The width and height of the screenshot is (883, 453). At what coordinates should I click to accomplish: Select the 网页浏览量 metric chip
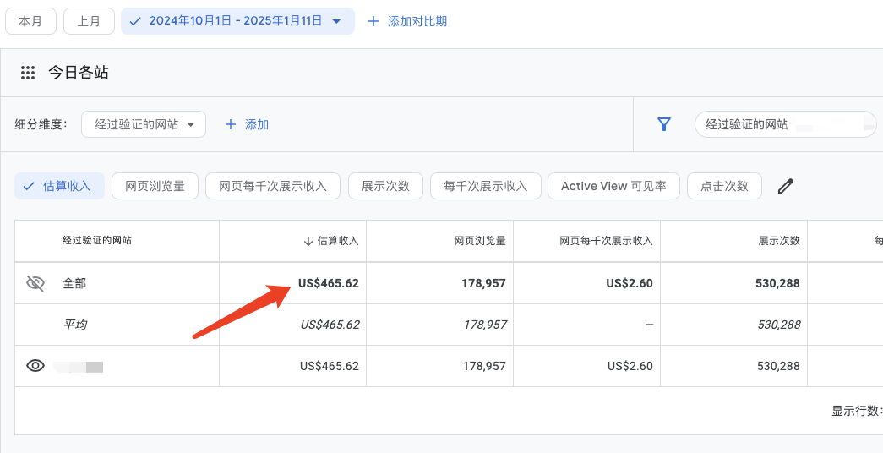tap(155, 186)
